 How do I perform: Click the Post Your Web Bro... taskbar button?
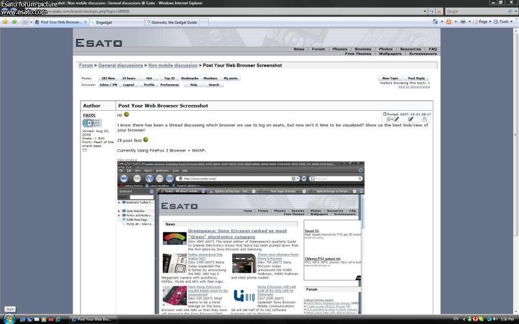tap(93, 319)
